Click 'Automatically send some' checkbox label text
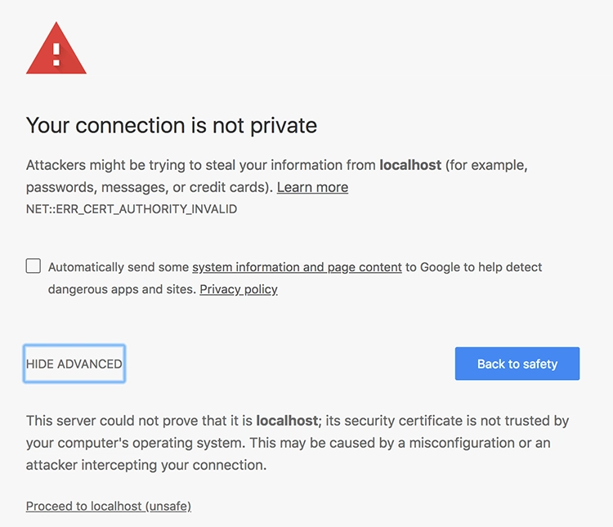The height and width of the screenshot is (527, 613). (x=119, y=267)
